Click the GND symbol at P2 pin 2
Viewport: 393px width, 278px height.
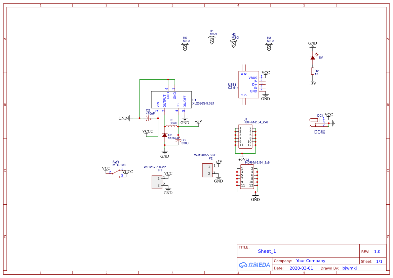pos(218,180)
